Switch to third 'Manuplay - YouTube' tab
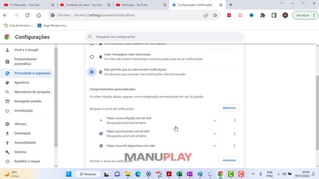Screen dimensions: 319x179 (x=141, y=5)
